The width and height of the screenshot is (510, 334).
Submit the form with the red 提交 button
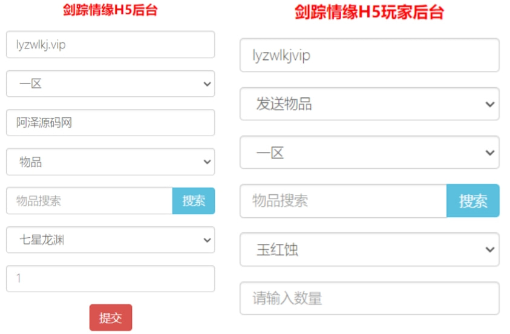(x=110, y=318)
